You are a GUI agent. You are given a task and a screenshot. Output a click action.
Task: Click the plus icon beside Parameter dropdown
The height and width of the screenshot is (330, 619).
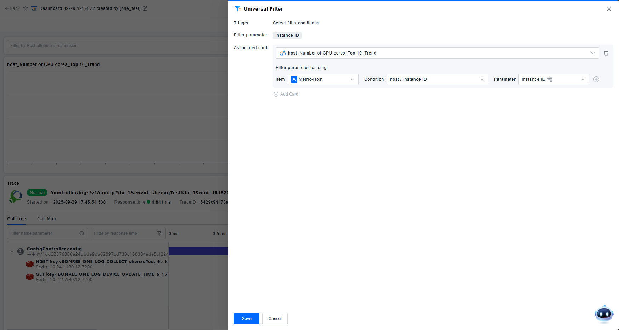(x=596, y=79)
